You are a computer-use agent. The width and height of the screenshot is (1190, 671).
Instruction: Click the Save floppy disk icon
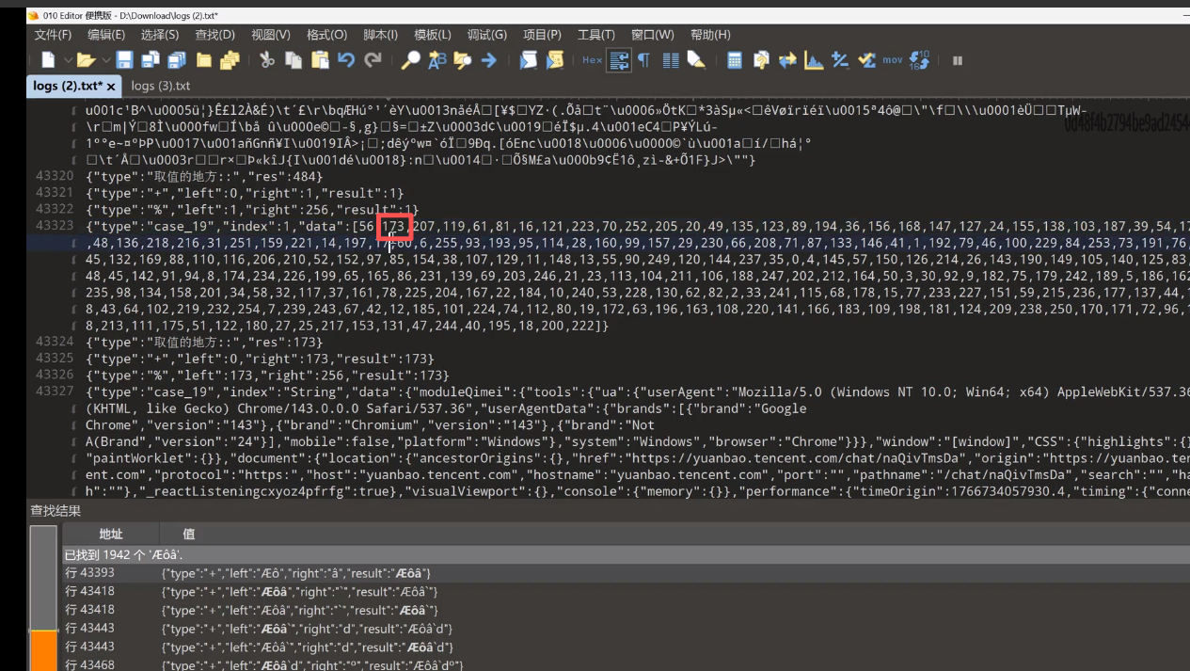(124, 60)
